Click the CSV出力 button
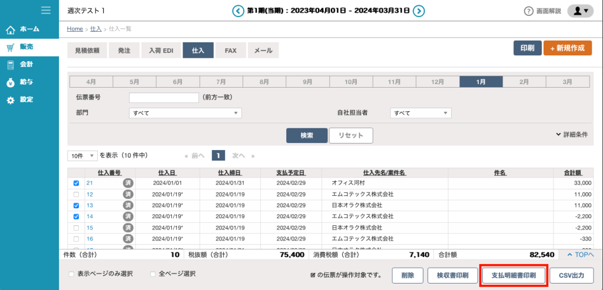Screen dimensions: 603x290 coord(572,275)
